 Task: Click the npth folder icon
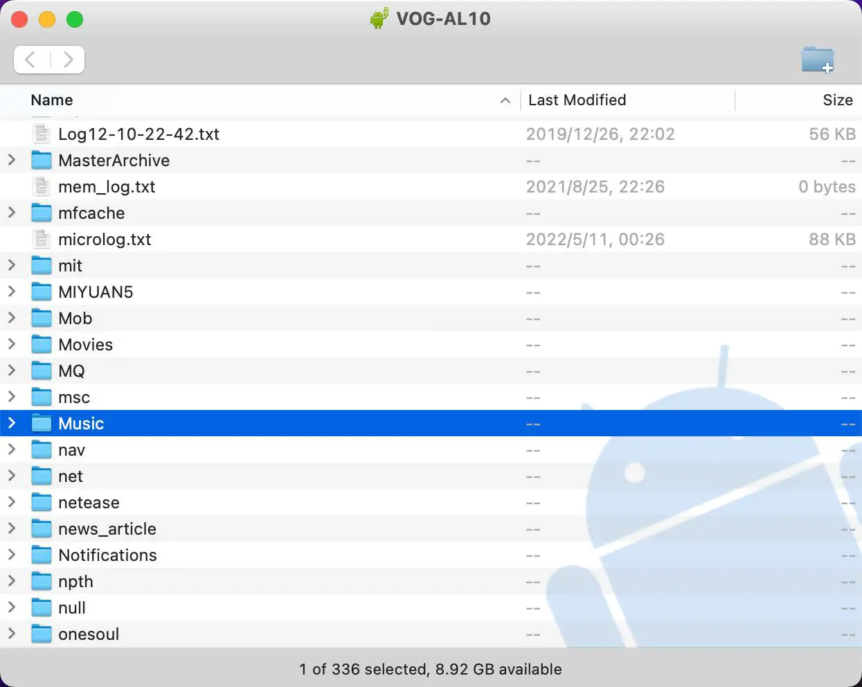point(42,581)
